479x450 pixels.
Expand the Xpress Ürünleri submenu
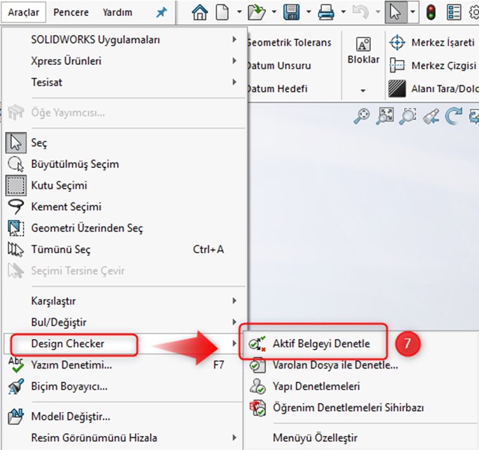[x=125, y=61]
